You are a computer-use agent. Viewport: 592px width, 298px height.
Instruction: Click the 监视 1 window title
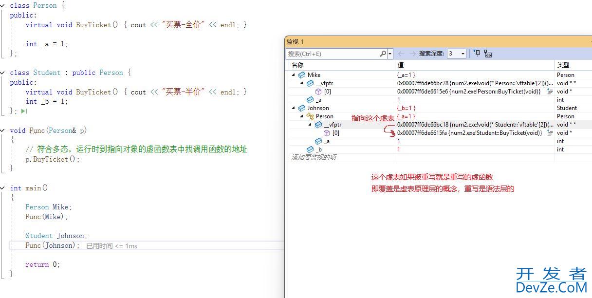tap(295, 41)
